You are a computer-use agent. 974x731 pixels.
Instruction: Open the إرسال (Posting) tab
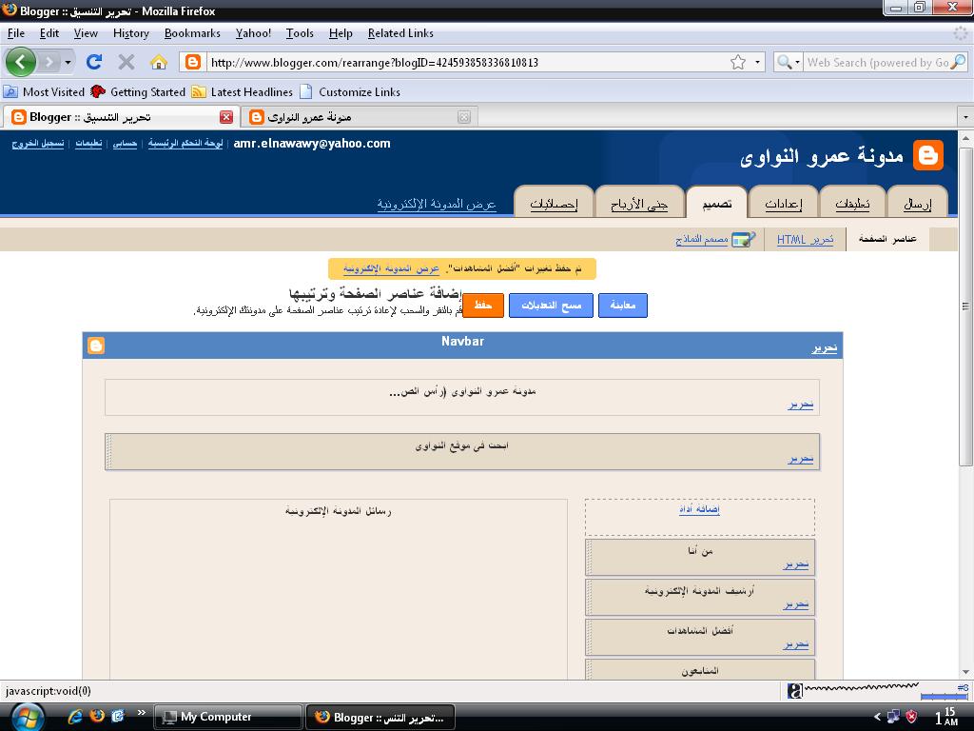918,203
